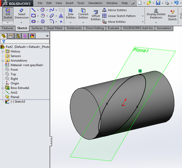Select the Offset Entities tool

tap(96, 16)
